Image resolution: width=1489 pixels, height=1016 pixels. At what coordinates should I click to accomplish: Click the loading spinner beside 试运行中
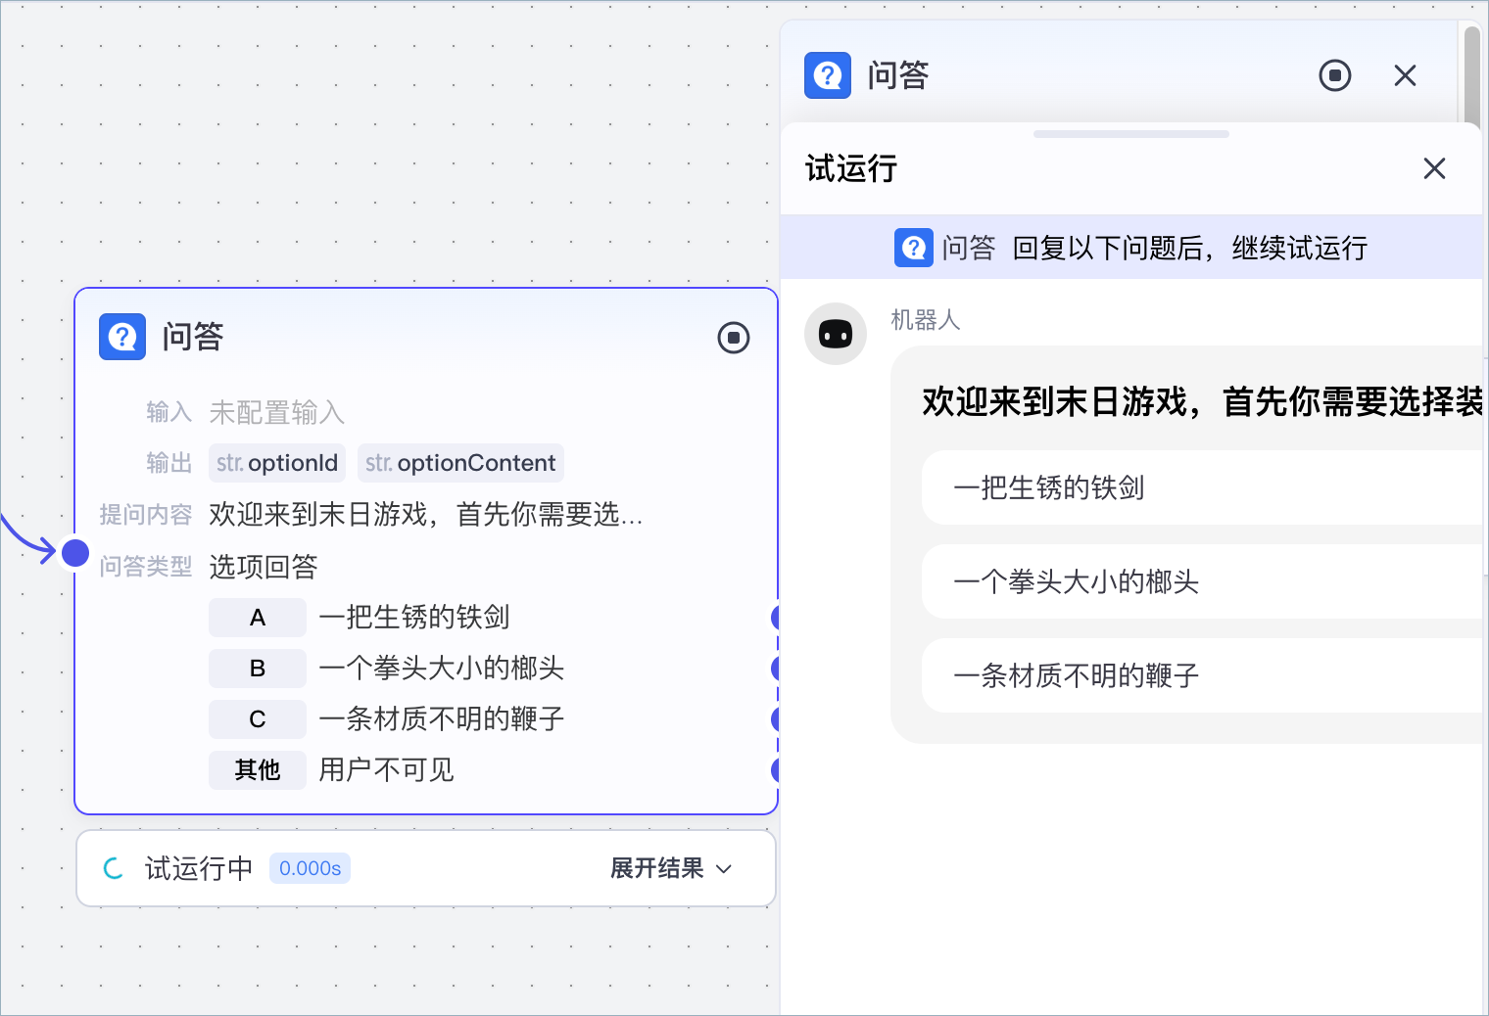pos(114,868)
